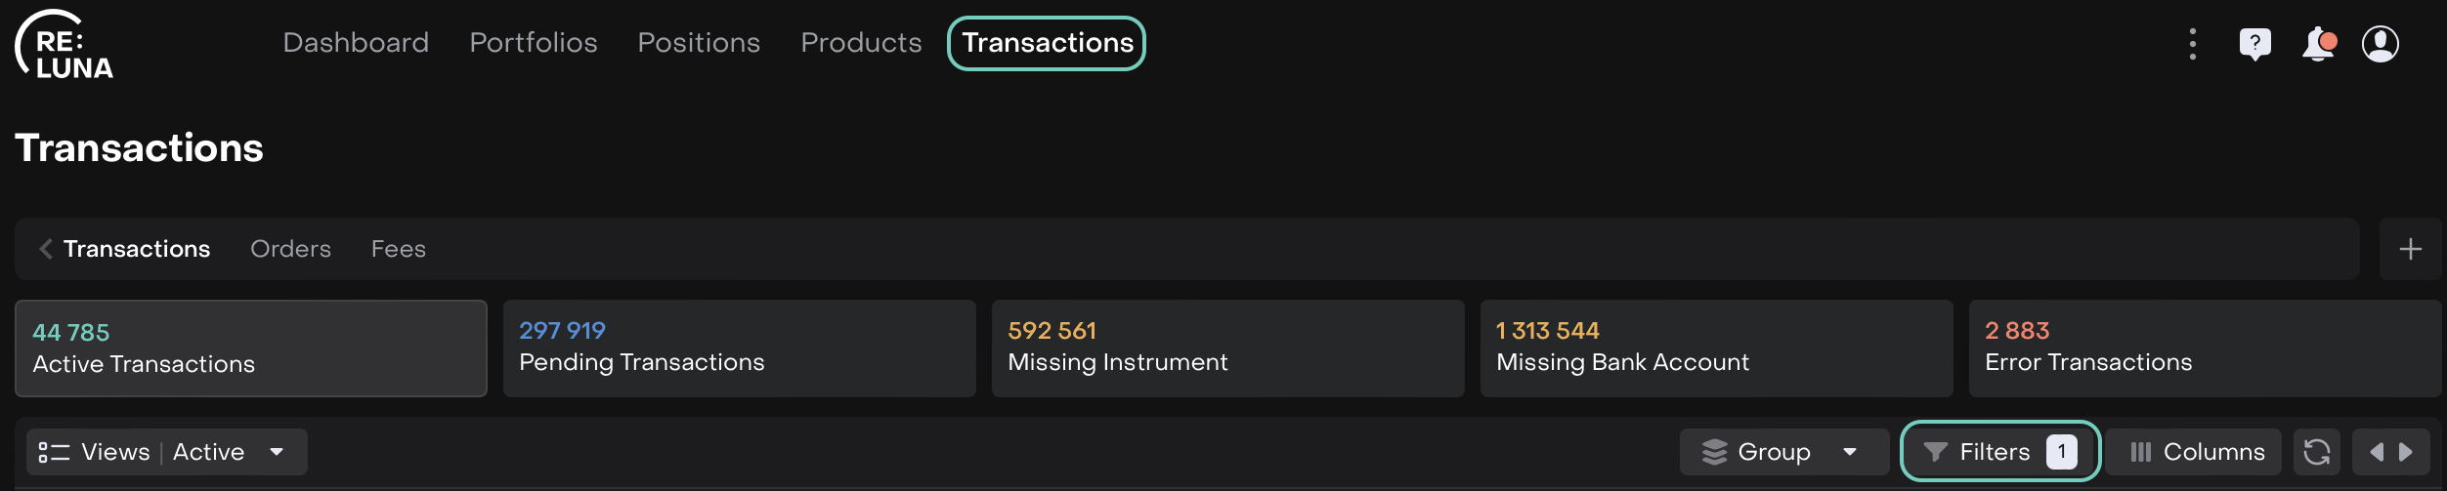Screen dimensions: 2447x491
Task: Open the help chat icon
Action: [x=2254, y=44]
